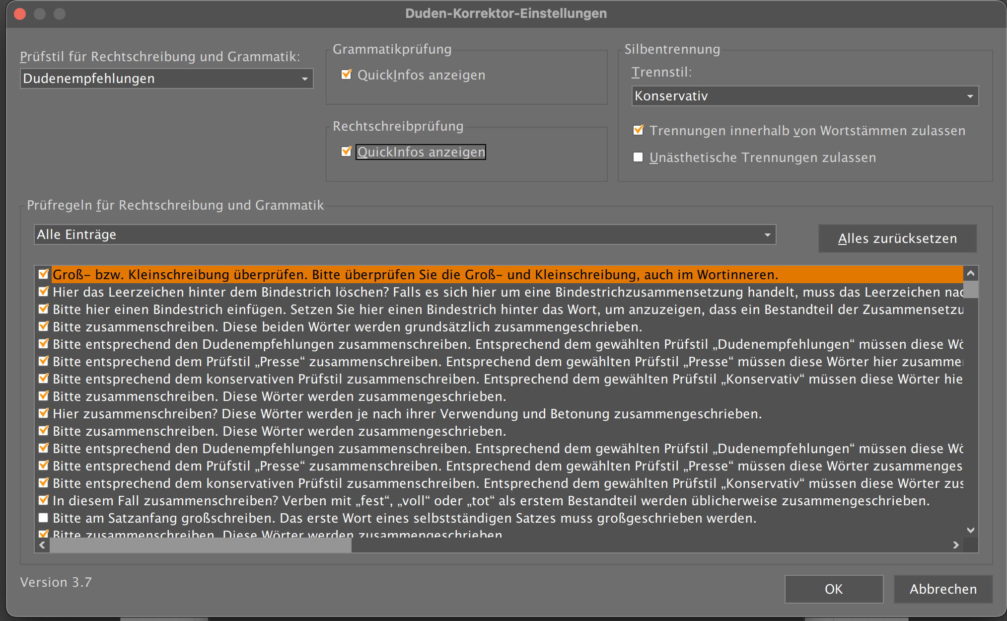1007x621 pixels.
Task: Disable Trennungen innerhalb von Wortstämmen zulassen
Action: click(x=639, y=130)
